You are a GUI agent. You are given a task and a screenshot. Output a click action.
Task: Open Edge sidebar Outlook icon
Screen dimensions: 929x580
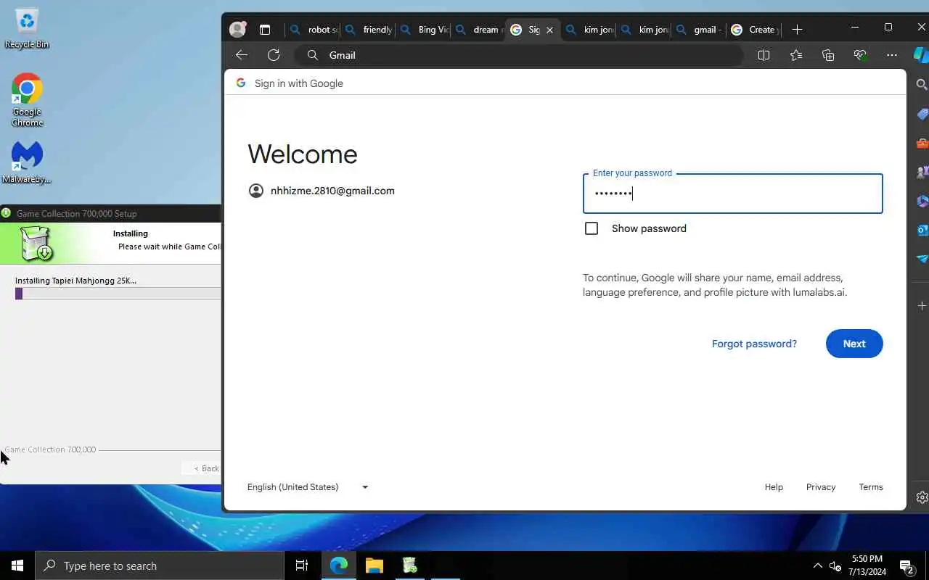[x=922, y=230]
